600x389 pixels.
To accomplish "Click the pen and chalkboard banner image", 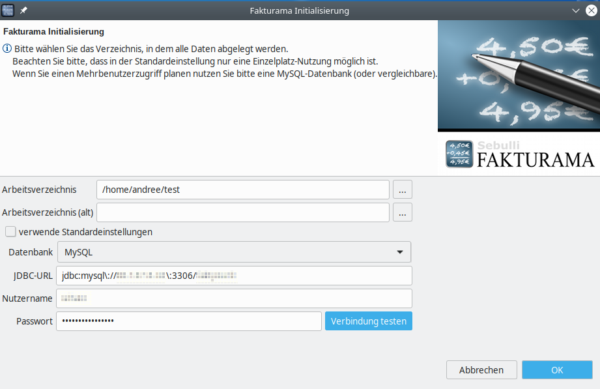I will click(519, 76).
